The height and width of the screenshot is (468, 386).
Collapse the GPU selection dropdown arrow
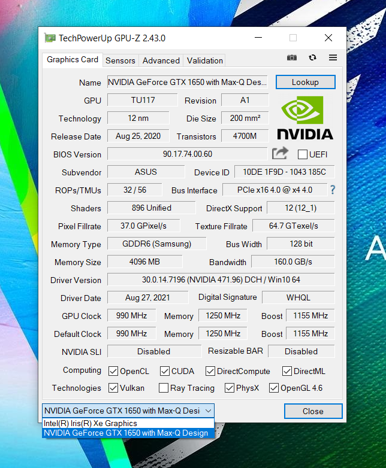[x=209, y=411]
